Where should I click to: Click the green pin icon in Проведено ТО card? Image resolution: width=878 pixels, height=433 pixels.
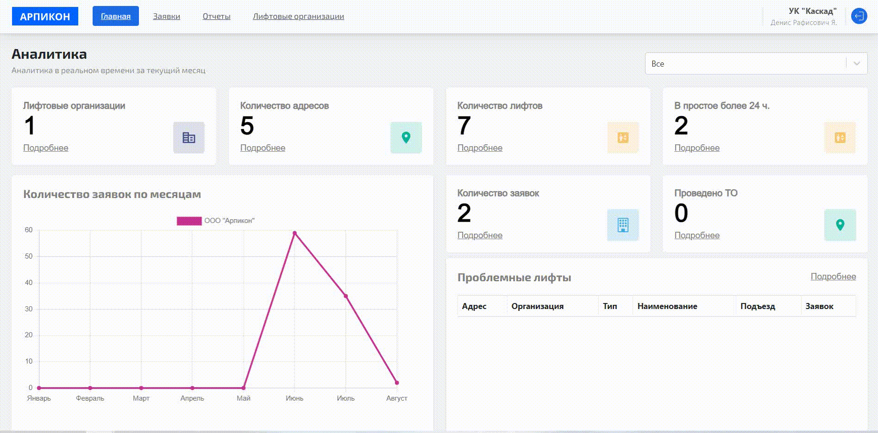point(840,225)
